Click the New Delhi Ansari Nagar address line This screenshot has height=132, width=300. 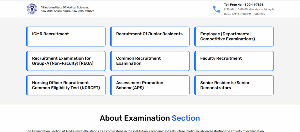click(x=67, y=11)
